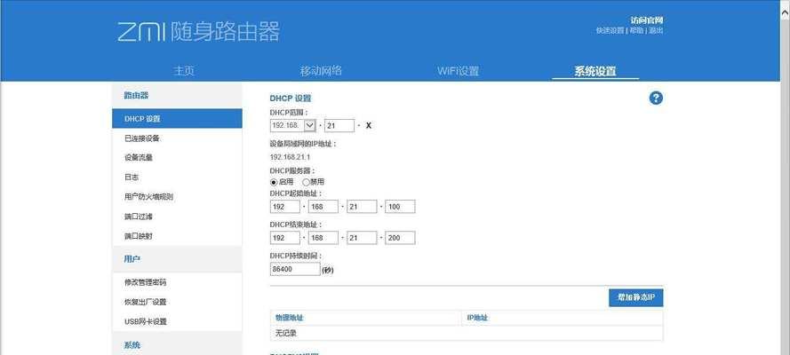790x355 pixels.
Task: Switch to the 主页 tab
Action: point(183,71)
